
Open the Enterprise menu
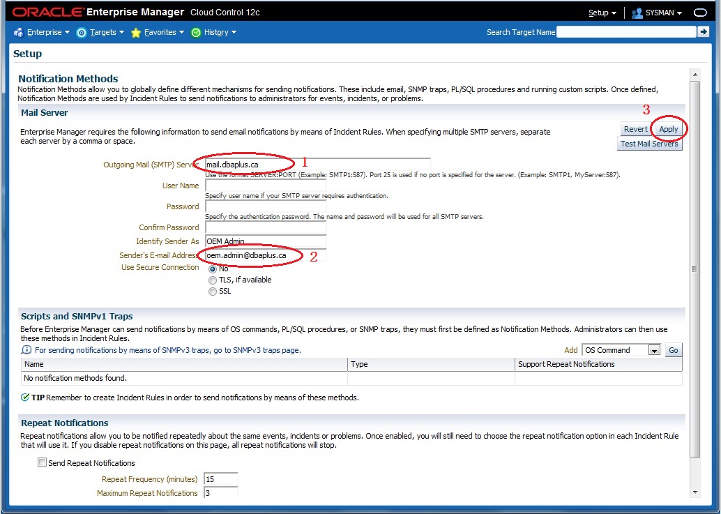pyautogui.click(x=44, y=32)
